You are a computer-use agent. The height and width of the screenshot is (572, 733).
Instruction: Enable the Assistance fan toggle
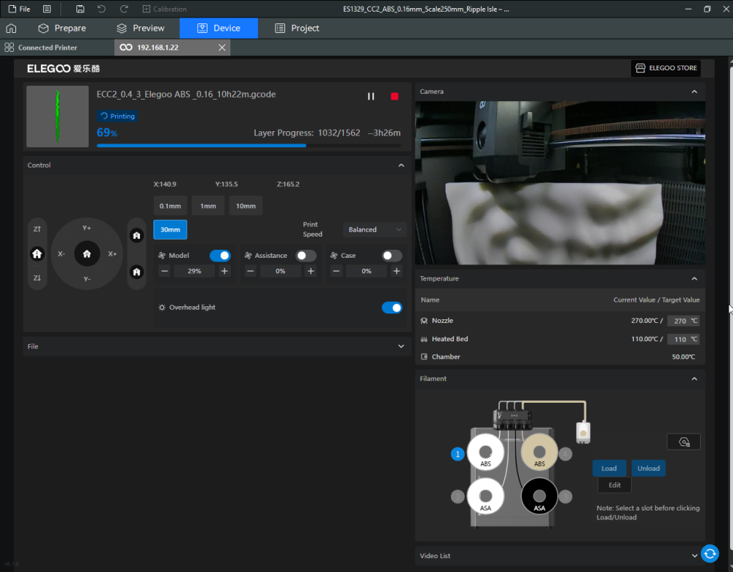[306, 256]
